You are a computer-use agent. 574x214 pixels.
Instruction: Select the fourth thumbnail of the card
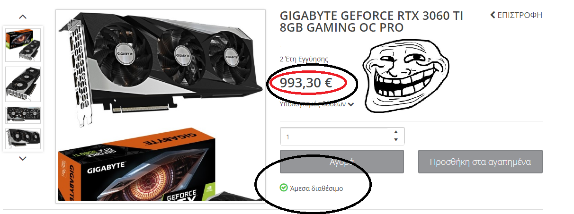(23, 138)
